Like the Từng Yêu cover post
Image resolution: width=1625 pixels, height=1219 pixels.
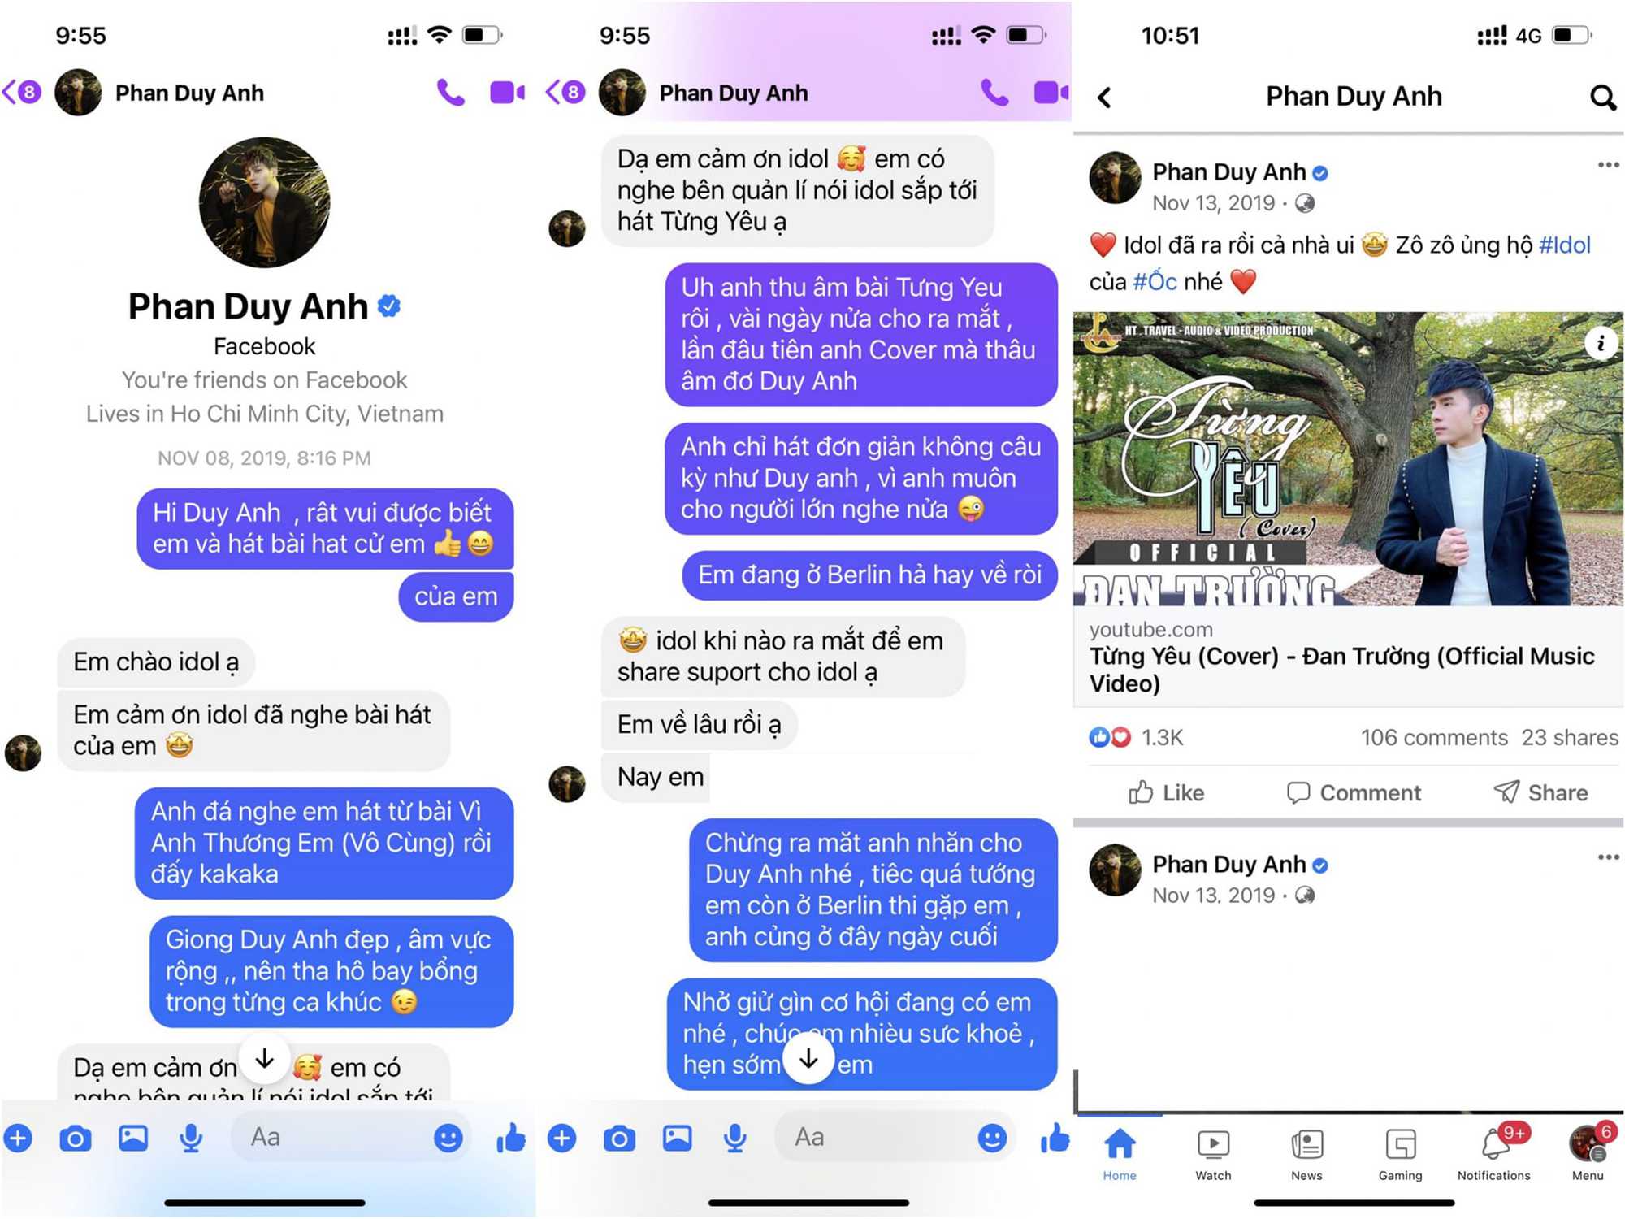point(1166,792)
